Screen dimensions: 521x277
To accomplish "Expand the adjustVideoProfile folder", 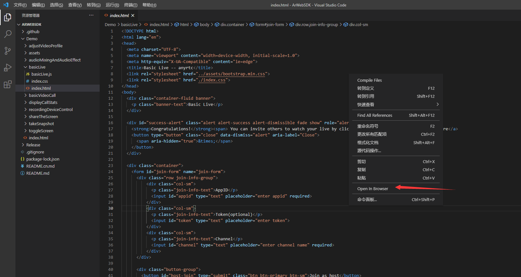I will pyautogui.click(x=25, y=46).
